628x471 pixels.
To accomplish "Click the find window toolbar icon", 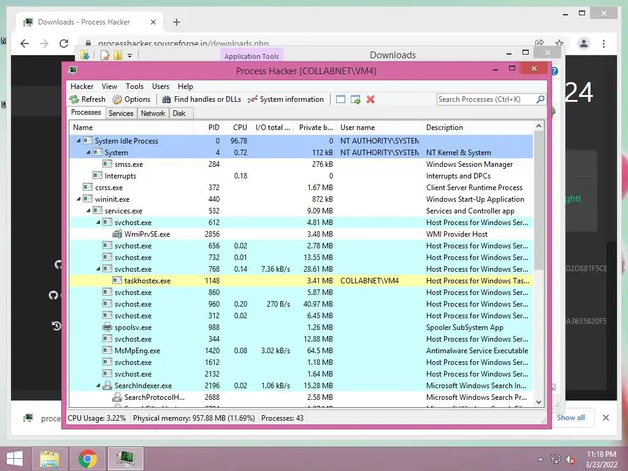I will [340, 99].
